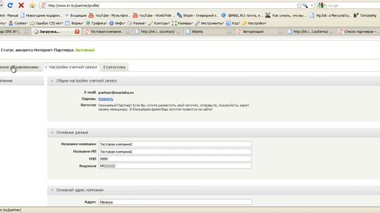Click the red stop loading icon
The image size is (380, 213).
coord(21,5)
